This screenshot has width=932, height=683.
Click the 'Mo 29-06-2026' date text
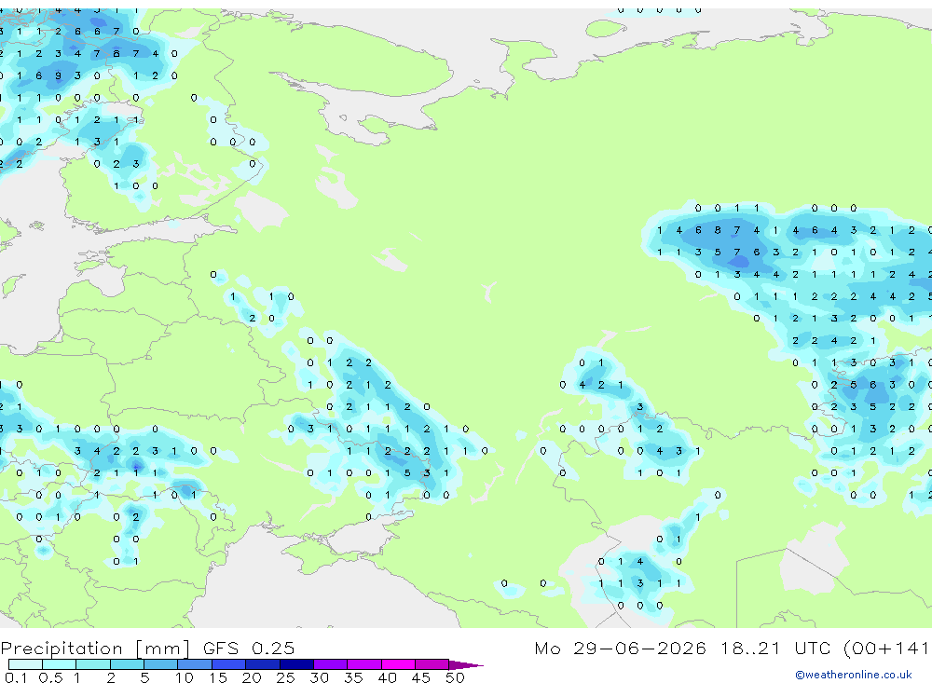tap(621, 648)
